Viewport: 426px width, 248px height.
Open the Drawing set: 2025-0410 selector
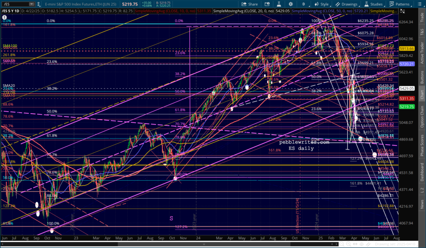(x=396, y=244)
